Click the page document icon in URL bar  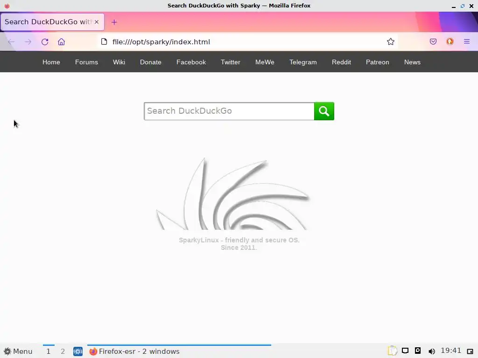pos(104,41)
